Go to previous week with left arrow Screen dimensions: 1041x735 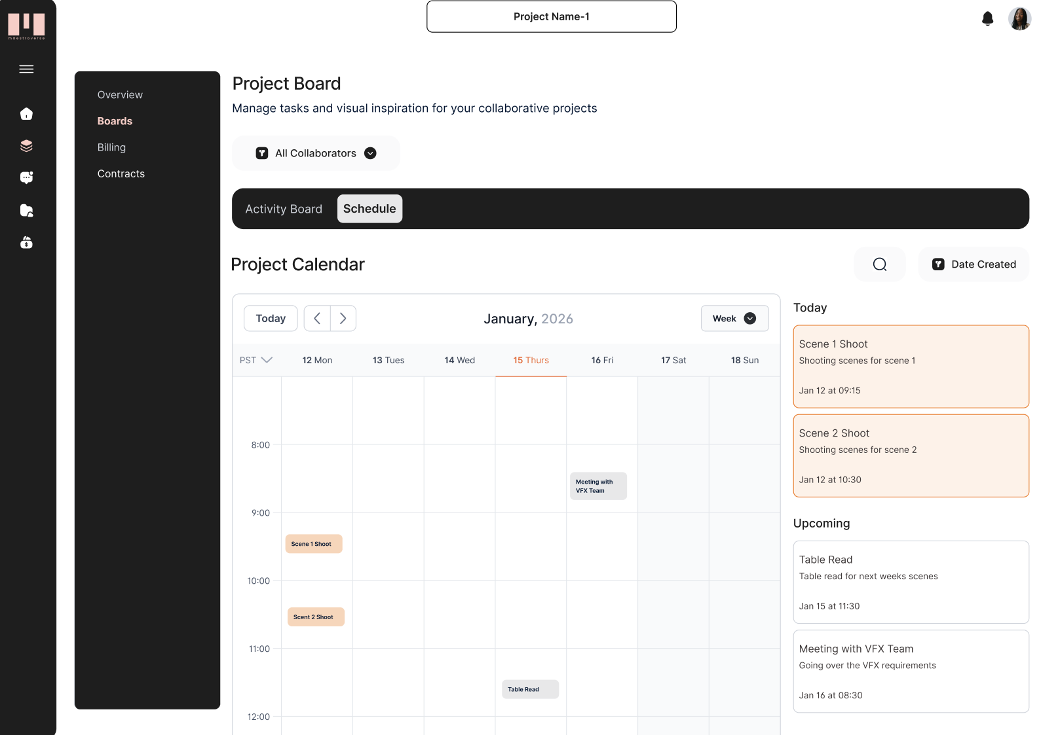tap(317, 319)
